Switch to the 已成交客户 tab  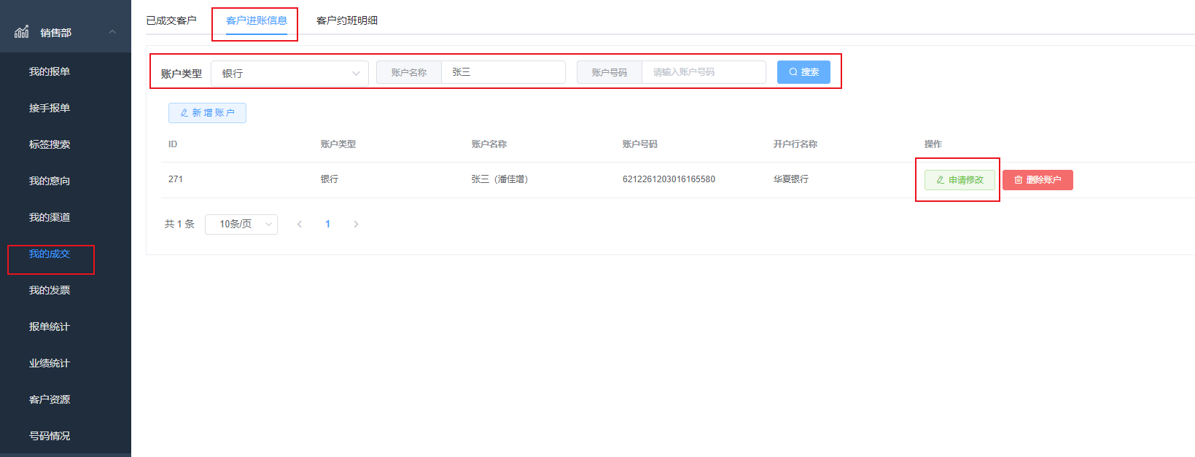tap(171, 20)
